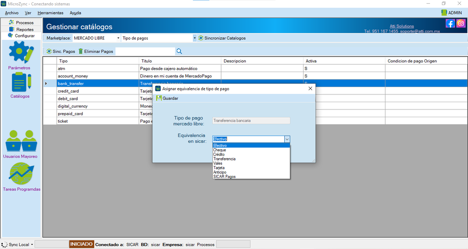Select Crédito in the dropdown list
Viewport: 468px width, 249px height.
tap(251, 155)
